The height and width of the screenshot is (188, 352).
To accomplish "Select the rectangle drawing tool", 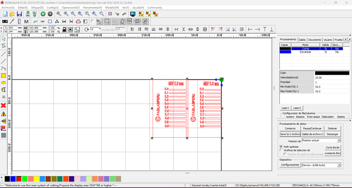I will coord(3,76).
